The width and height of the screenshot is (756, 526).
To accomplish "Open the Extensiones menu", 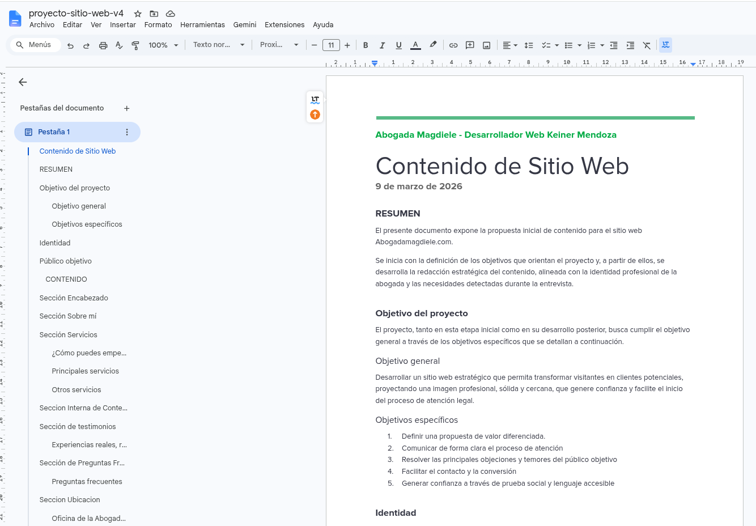I will pyautogui.click(x=284, y=25).
